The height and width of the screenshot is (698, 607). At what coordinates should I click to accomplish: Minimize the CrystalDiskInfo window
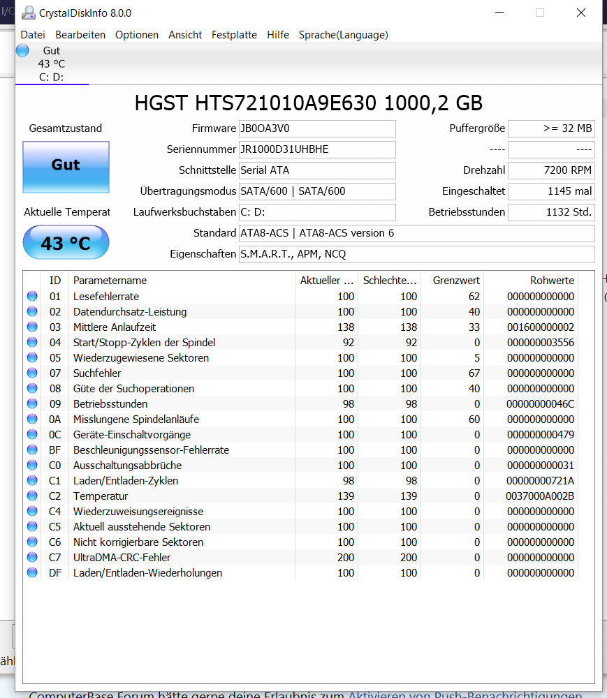(499, 13)
